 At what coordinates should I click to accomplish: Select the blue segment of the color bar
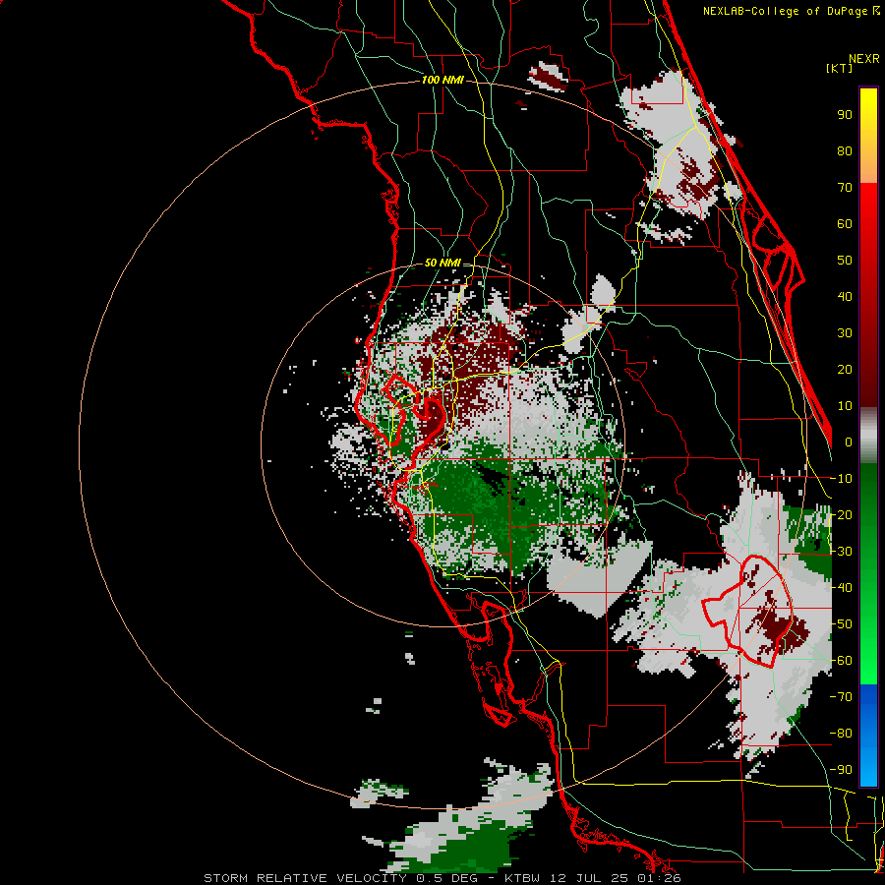point(868,736)
